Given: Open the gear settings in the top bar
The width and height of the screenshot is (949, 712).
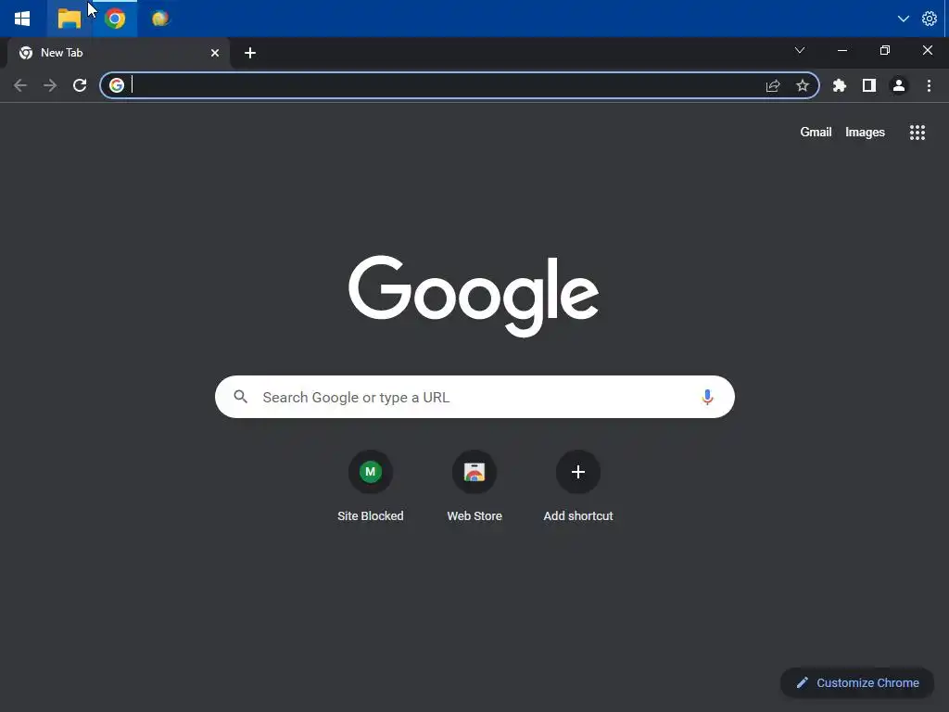Looking at the screenshot, I should 929,19.
